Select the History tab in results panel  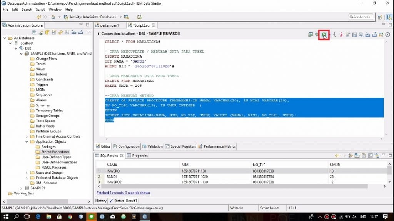101,201
